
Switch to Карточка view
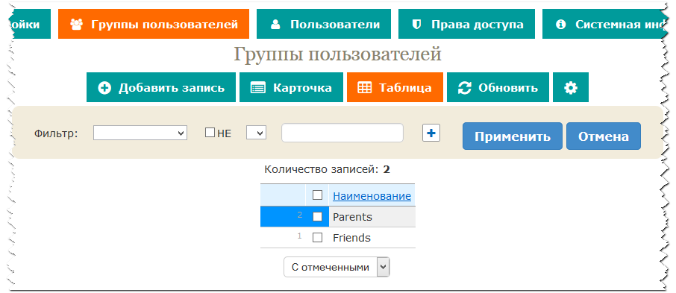[x=291, y=87]
